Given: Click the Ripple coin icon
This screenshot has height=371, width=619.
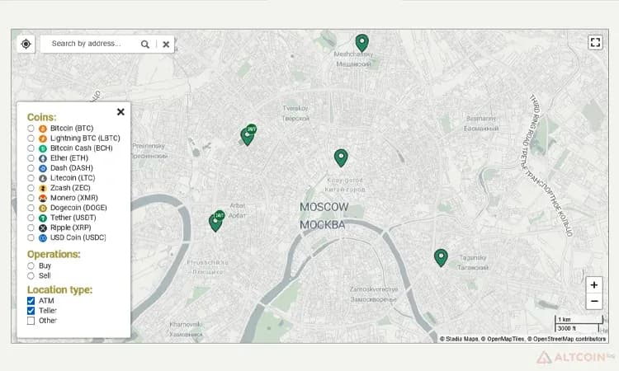Looking at the screenshot, I should click(43, 228).
